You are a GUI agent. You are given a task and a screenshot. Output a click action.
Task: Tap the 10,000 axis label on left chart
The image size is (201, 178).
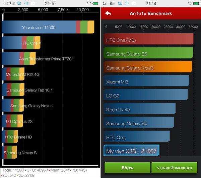pos(82,10)
